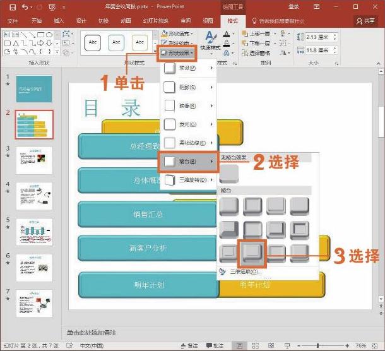Click the Edit Shape icon in 插入形状 group

coord(67,34)
